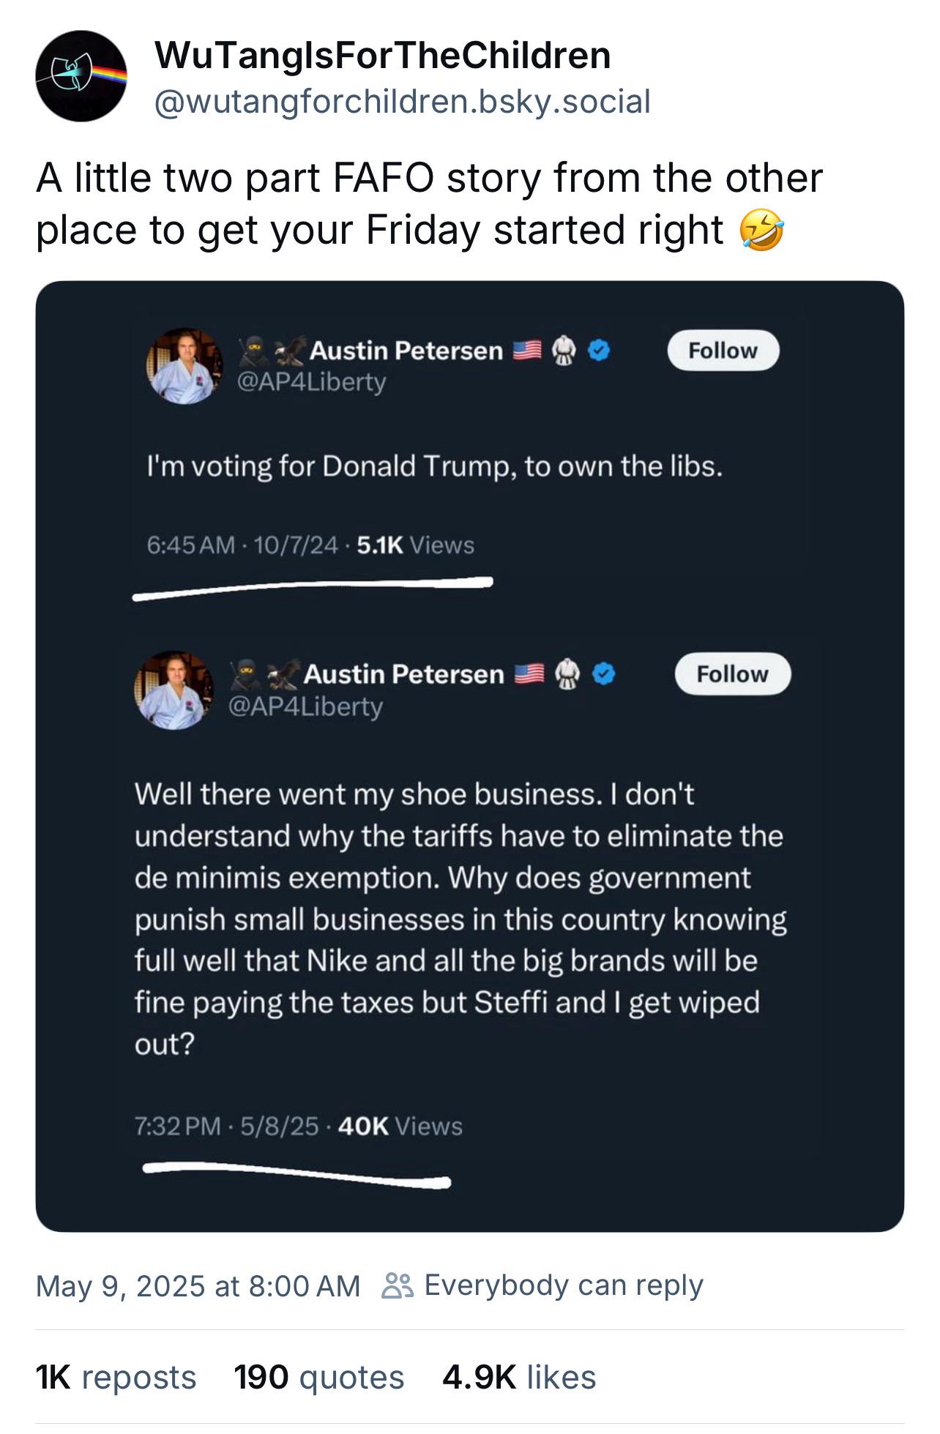View the 1K reposts list
The width and height of the screenshot is (940, 1434).
(116, 1377)
